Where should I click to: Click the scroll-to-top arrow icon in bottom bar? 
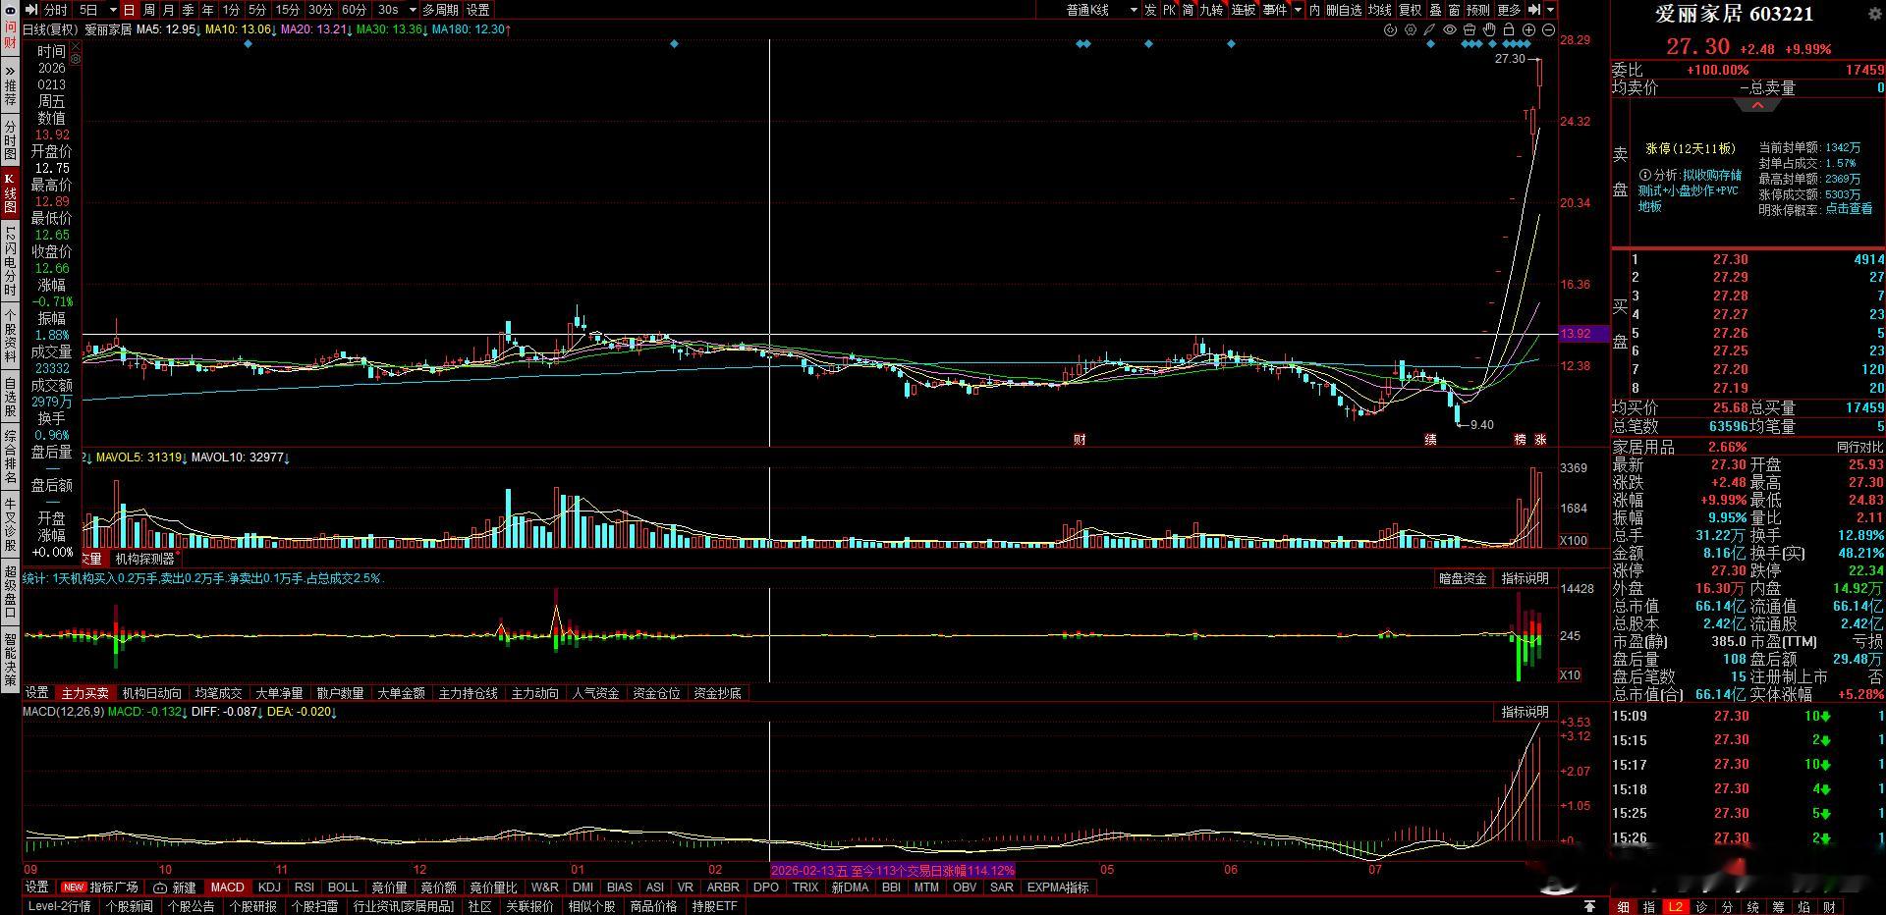[x=1589, y=906]
